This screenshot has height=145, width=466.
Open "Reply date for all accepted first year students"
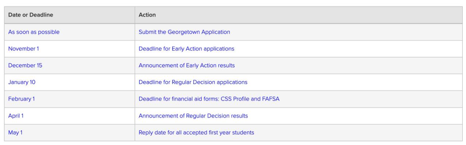pyautogui.click(x=196, y=133)
